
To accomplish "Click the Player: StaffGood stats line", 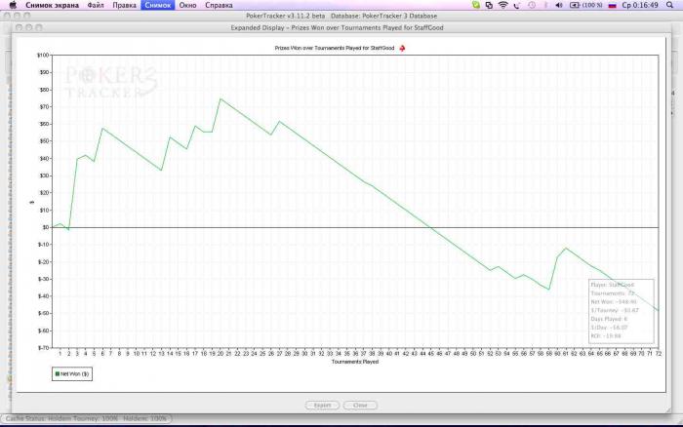I will [x=613, y=285].
